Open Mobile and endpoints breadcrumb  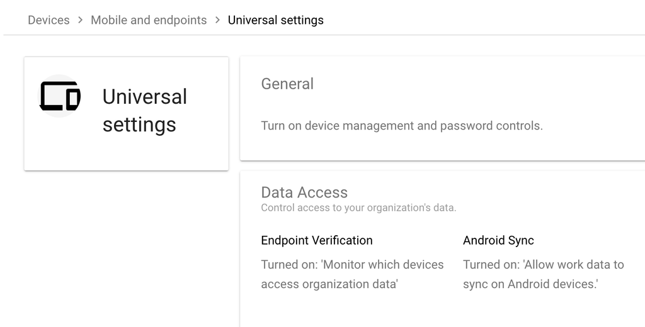click(149, 20)
